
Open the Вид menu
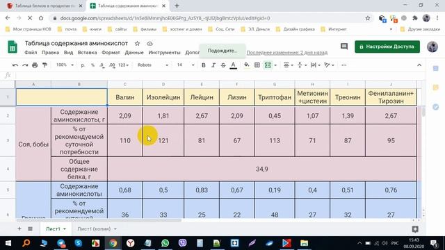coord(68,53)
